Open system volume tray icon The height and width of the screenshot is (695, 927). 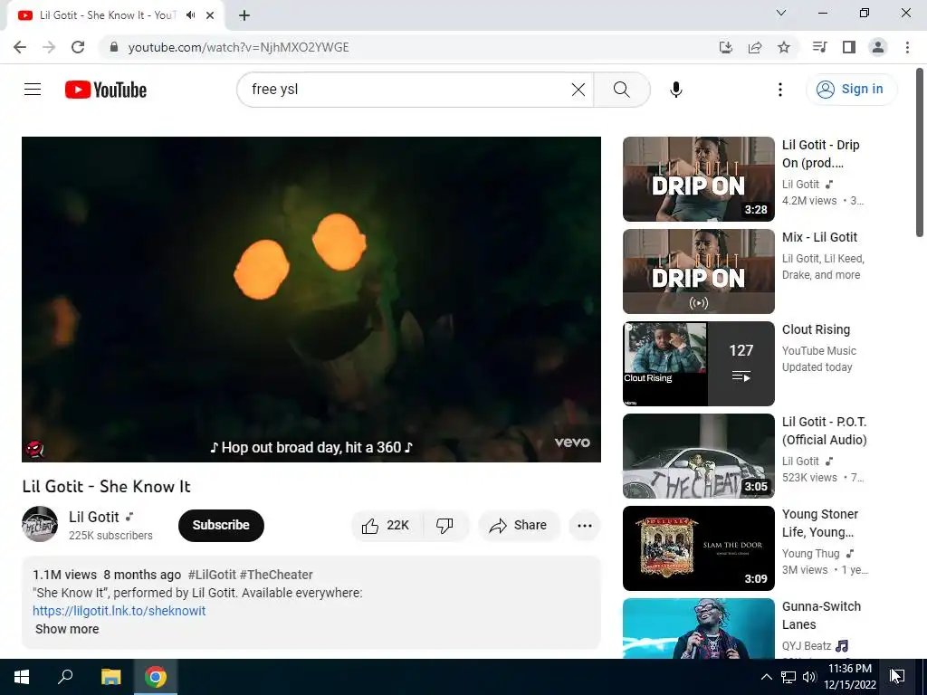pos(809,677)
